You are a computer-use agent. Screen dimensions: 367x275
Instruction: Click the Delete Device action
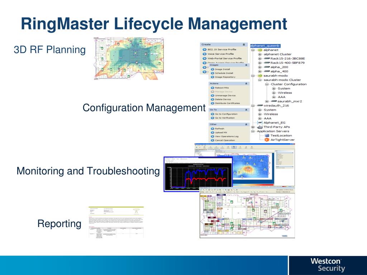(x=223, y=100)
